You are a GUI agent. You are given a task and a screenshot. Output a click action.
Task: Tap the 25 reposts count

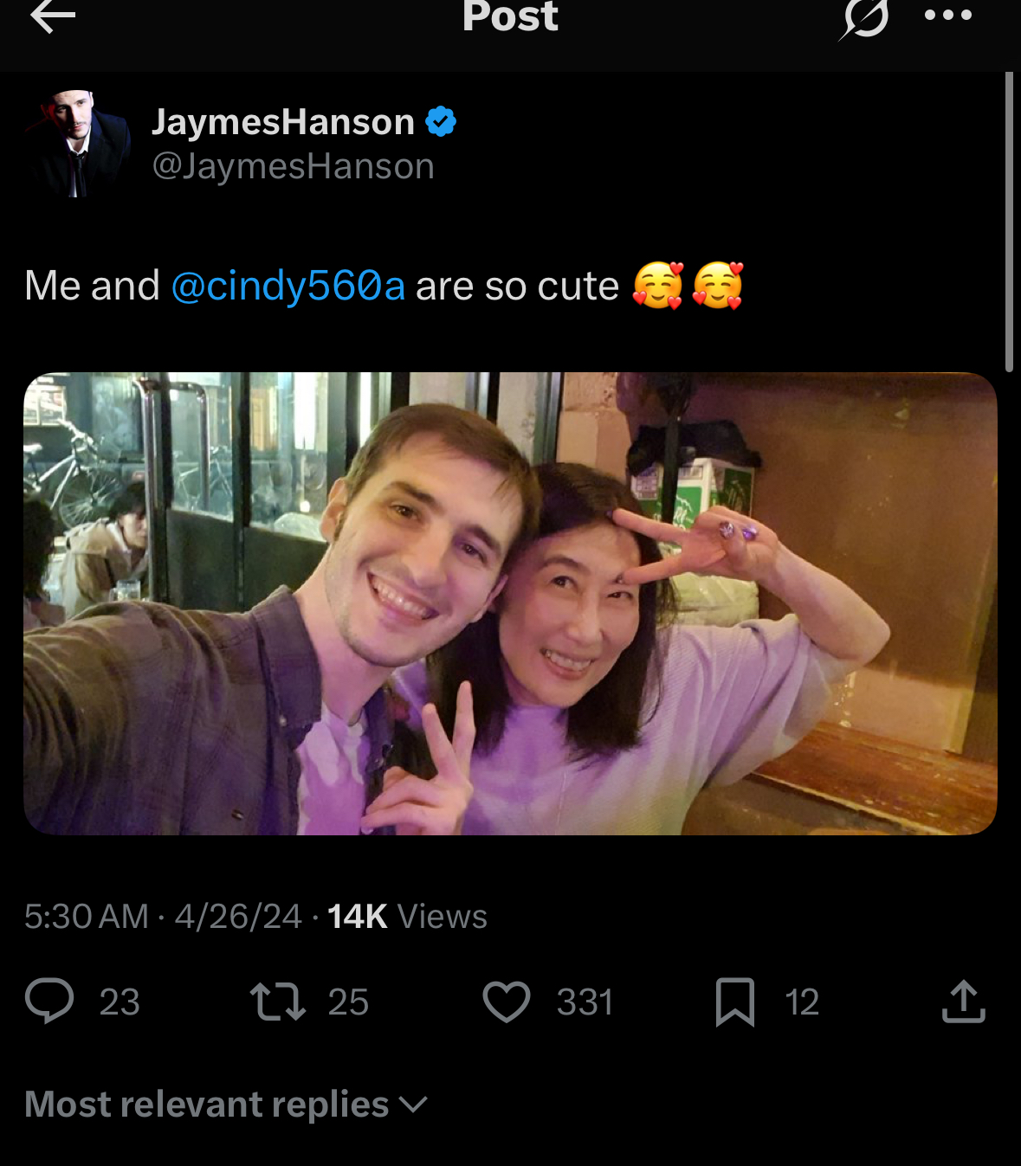pos(348,1002)
